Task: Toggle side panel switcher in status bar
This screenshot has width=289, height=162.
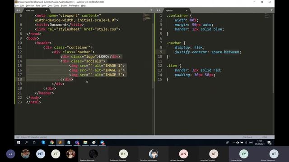Action: pos(18,137)
